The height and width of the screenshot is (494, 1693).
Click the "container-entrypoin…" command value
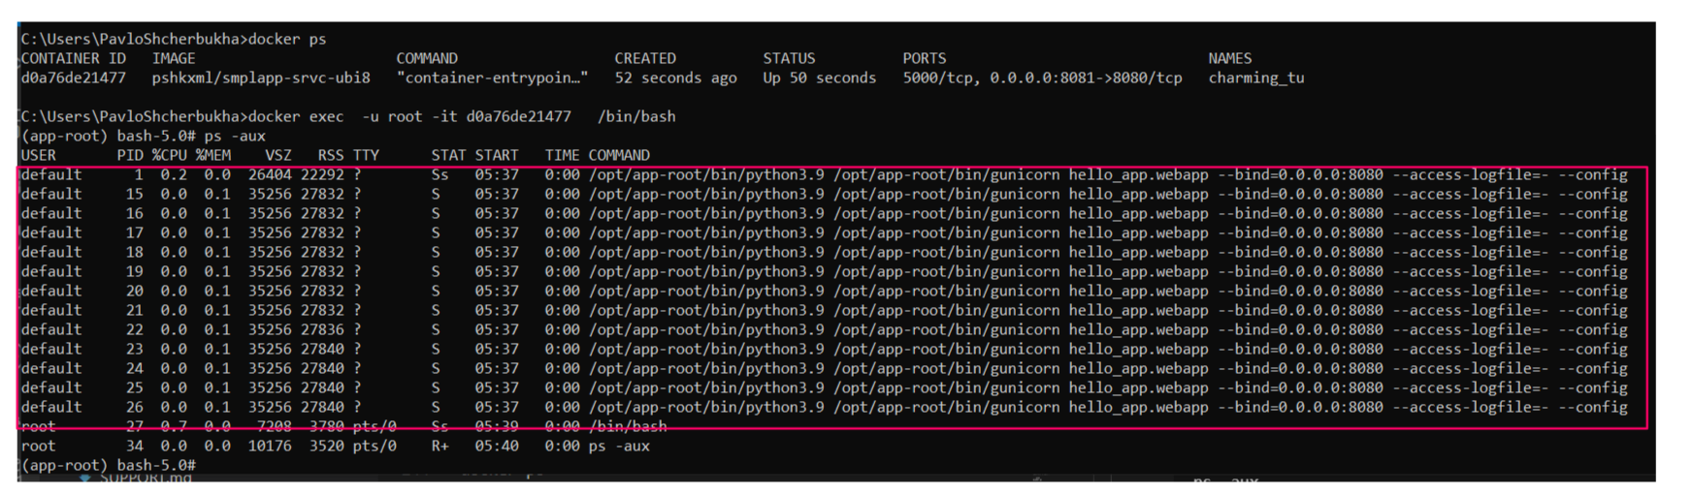pyautogui.click(x=492, y=77)
